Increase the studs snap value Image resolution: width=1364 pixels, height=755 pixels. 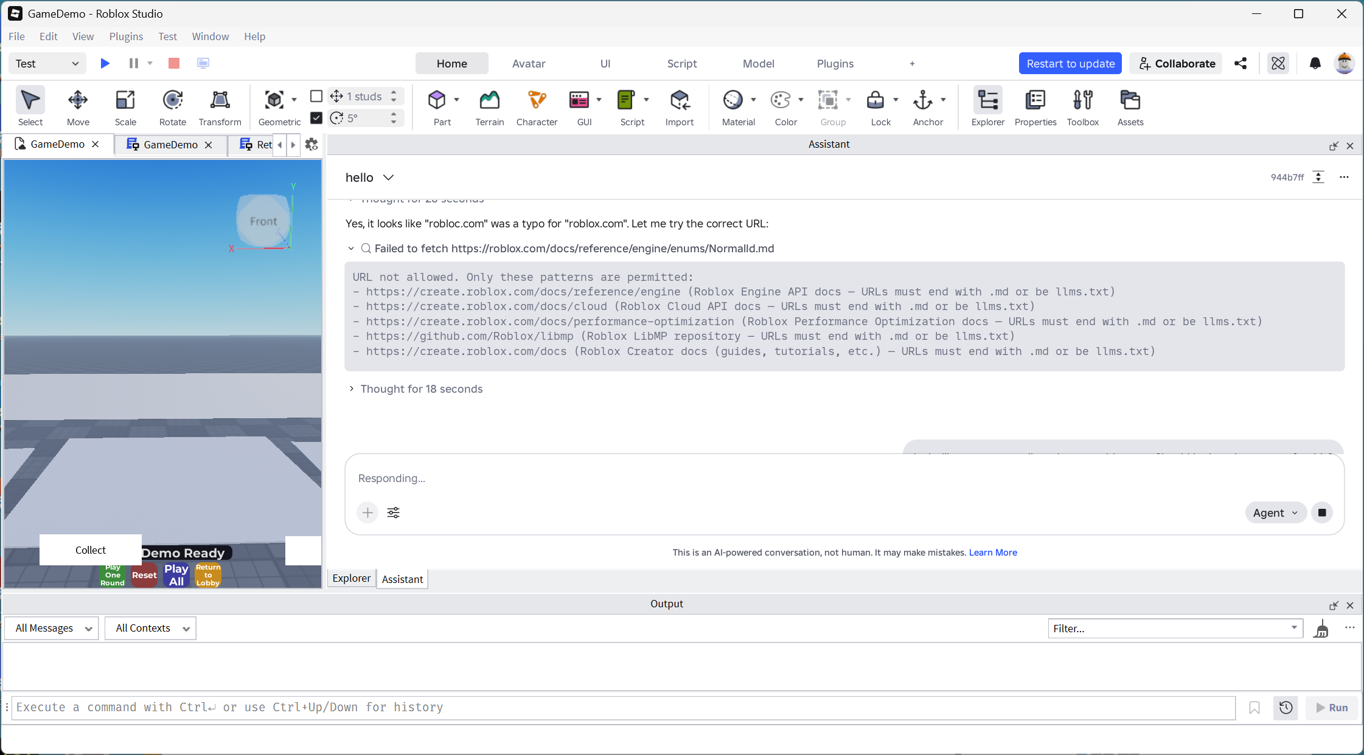point(394,92)
